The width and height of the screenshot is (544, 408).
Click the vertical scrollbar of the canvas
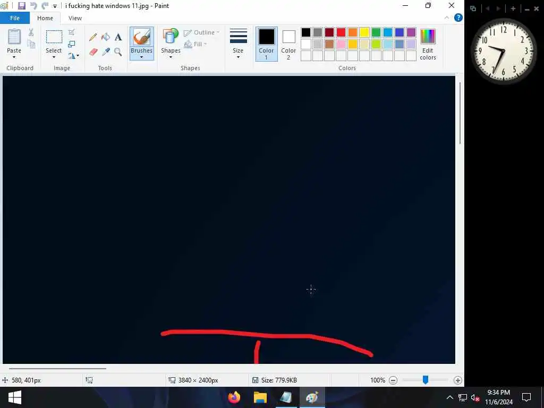460,114
